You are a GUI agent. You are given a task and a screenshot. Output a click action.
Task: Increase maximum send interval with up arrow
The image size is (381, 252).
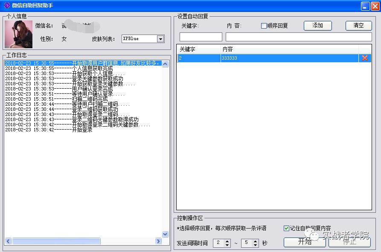click(x=256, y=241)
